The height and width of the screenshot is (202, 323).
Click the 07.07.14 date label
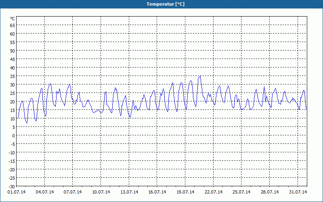click(73, 192)
